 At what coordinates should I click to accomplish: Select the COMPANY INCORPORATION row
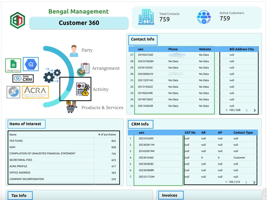pos(64,179)
